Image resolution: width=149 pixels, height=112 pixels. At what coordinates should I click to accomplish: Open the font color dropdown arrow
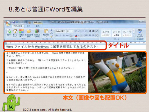(79, 35)
